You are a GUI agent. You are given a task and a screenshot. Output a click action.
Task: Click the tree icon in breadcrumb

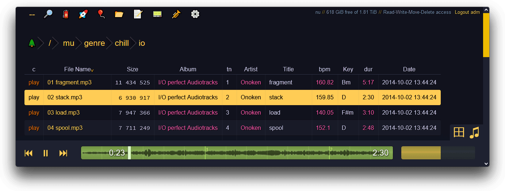click(32, 43)
